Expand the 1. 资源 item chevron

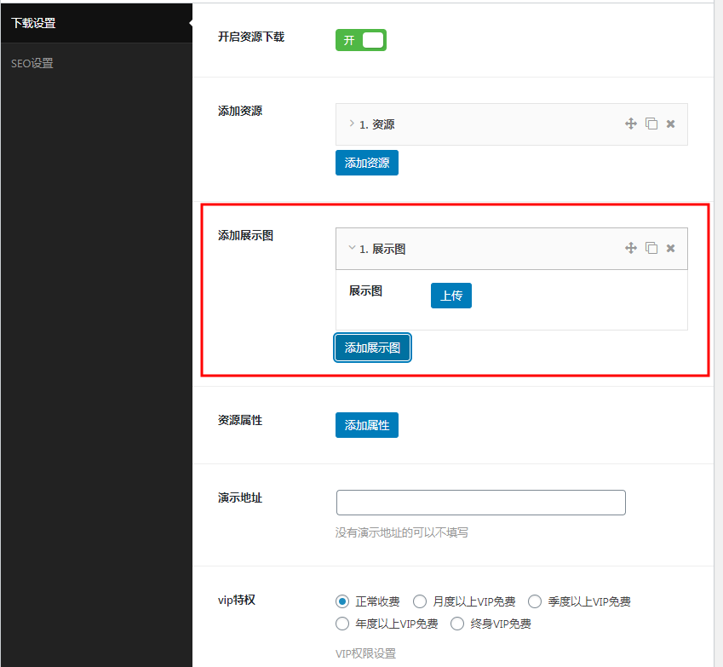pos(352,124)
